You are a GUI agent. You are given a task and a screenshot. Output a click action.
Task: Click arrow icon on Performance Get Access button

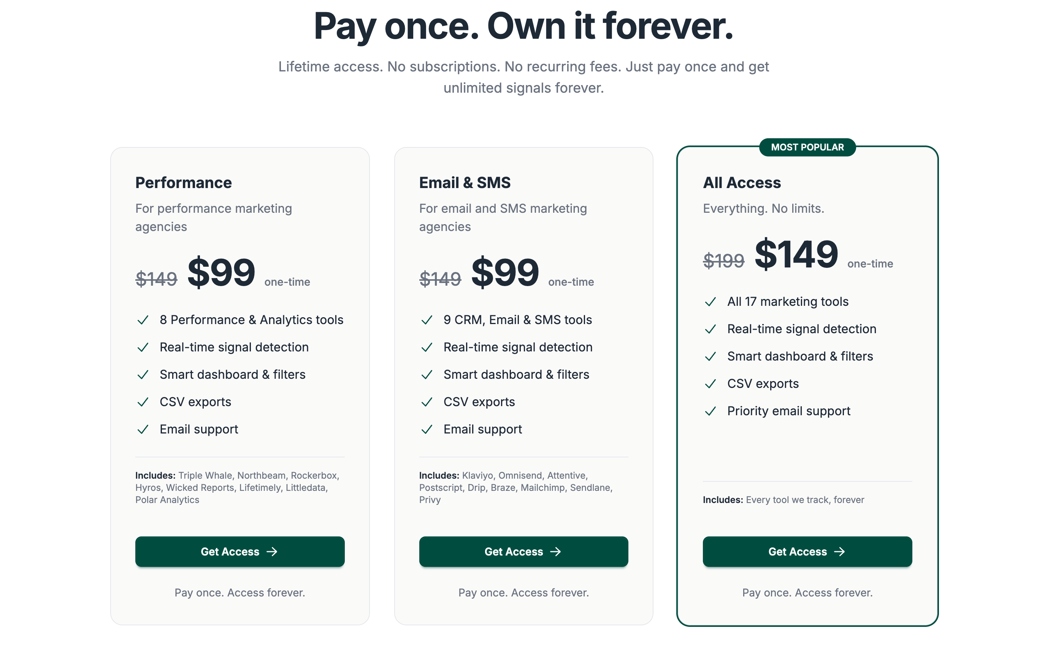coord(272,551)
